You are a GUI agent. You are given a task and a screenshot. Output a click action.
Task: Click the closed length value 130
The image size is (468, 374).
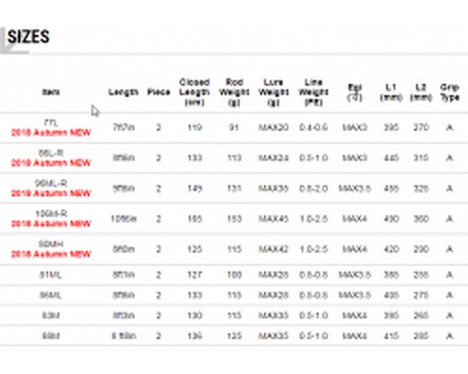195,315
